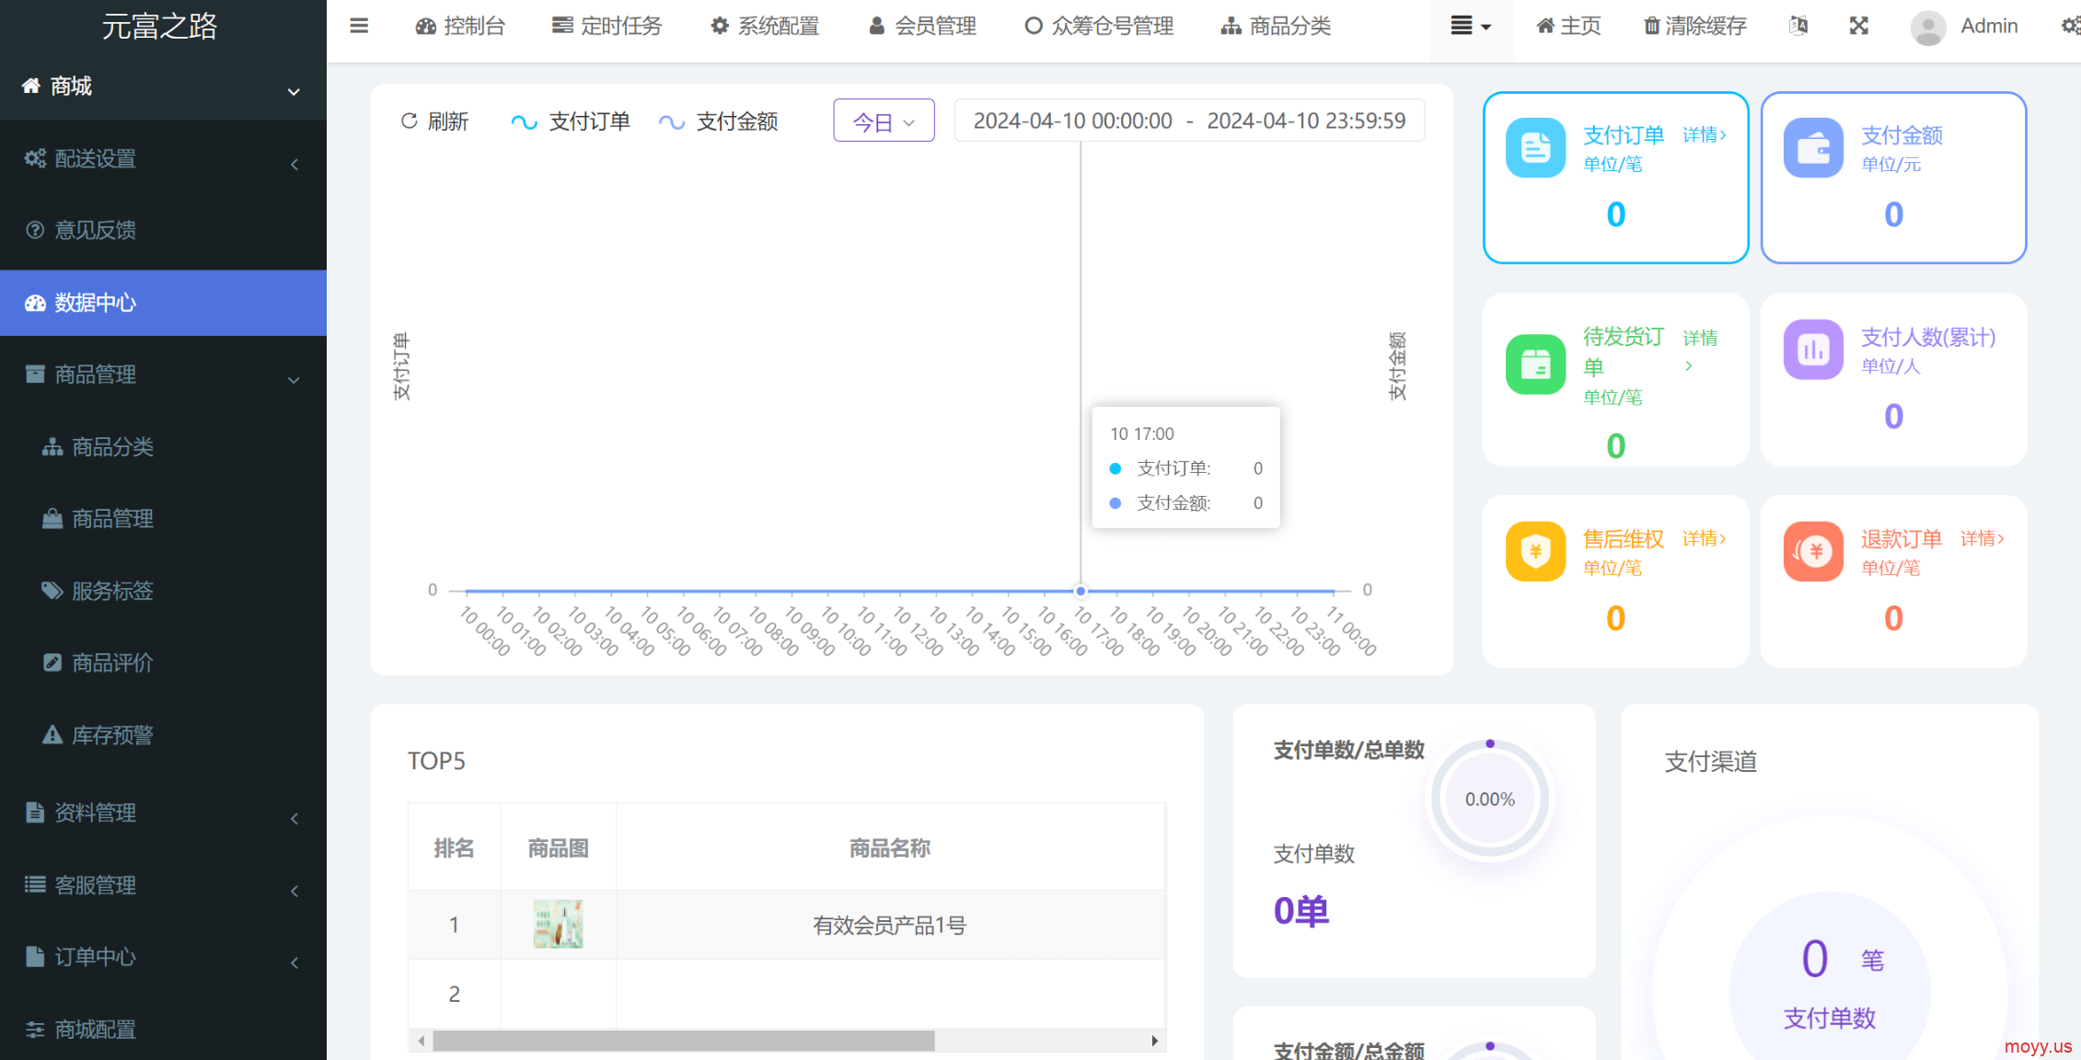Expand the 订单中心 sidebar menu
The image size is (2081, 1060).
pos(163,957)
